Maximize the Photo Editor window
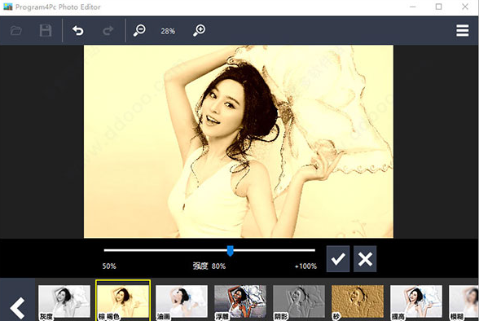Screen dimensions: 479x321 (x=438, y=7)
